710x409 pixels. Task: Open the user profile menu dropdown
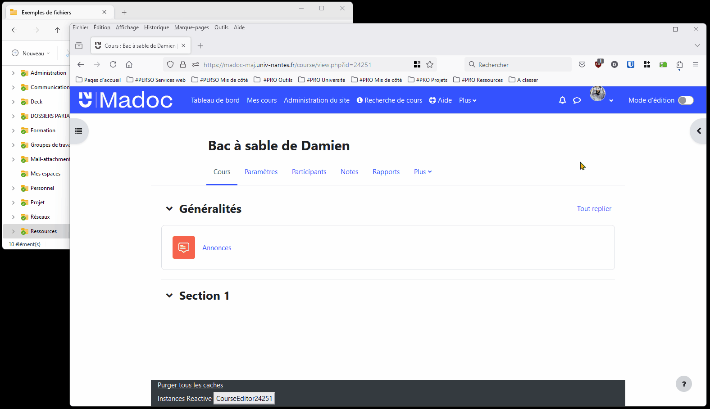[602, 98]
